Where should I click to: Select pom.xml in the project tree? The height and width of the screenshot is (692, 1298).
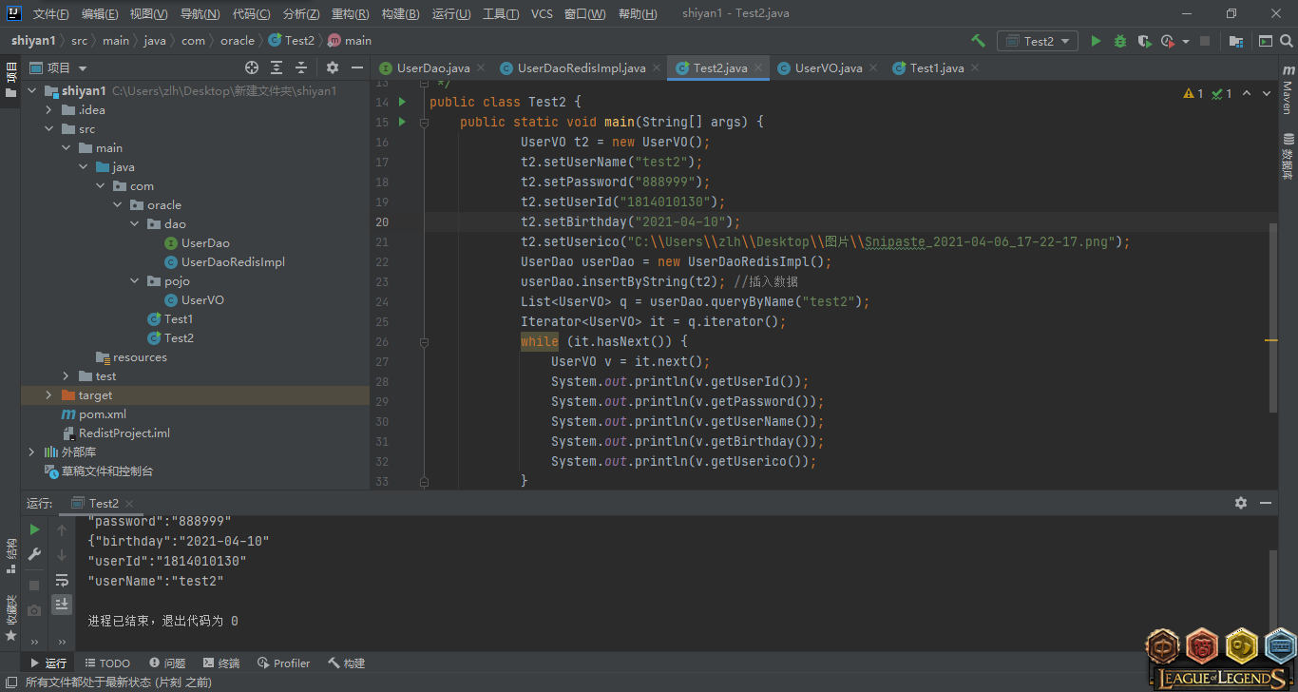click(x=102, y=414)
